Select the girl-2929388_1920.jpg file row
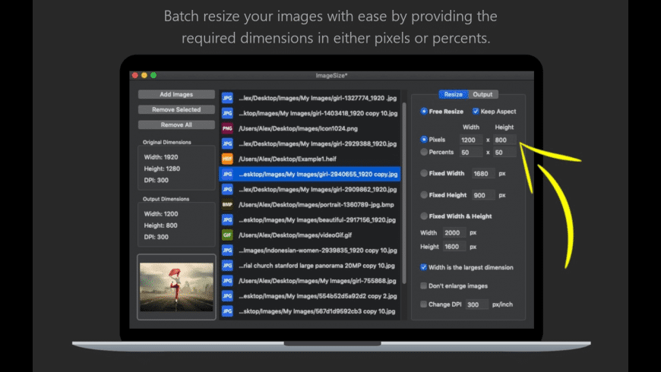This screenshot has height=372, width=661. click(310, 143)
